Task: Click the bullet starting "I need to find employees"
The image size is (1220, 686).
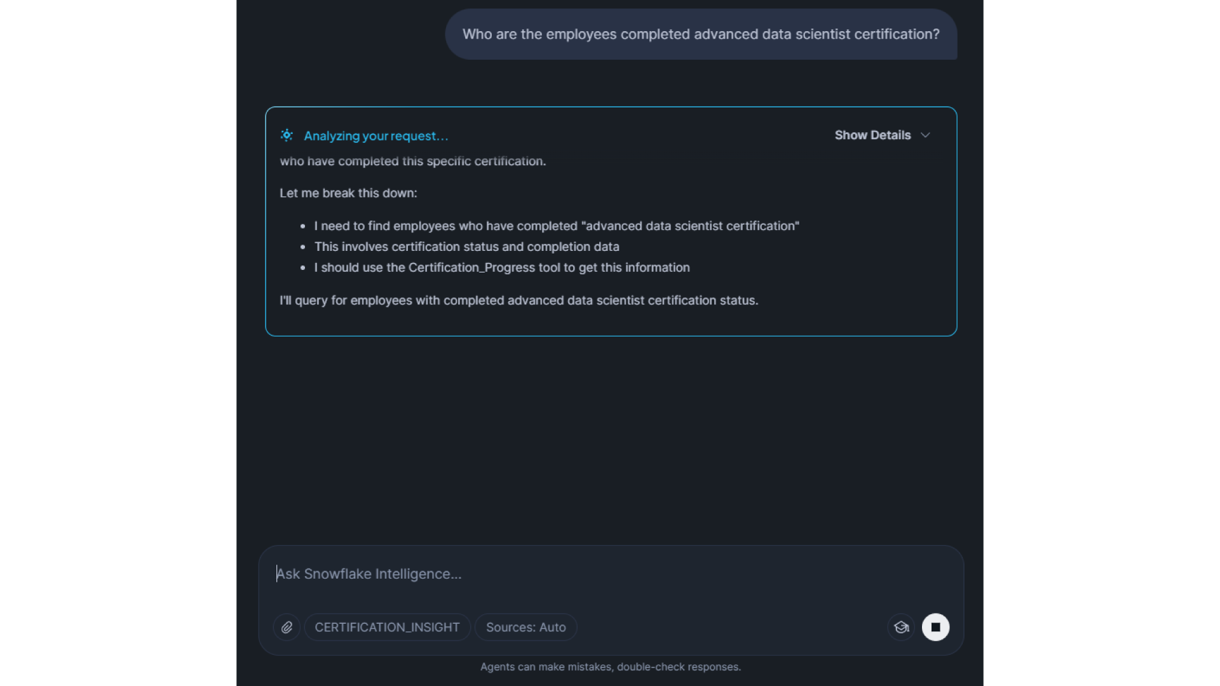Action: [556, 226]
